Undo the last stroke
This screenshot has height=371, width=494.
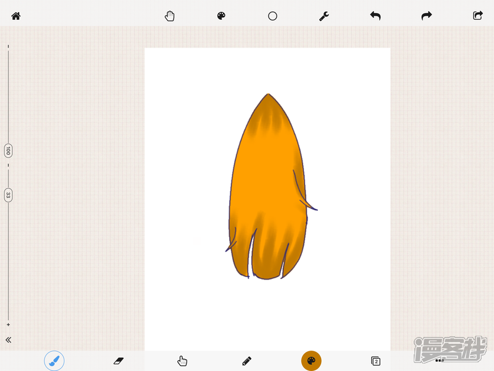[375, 16]
